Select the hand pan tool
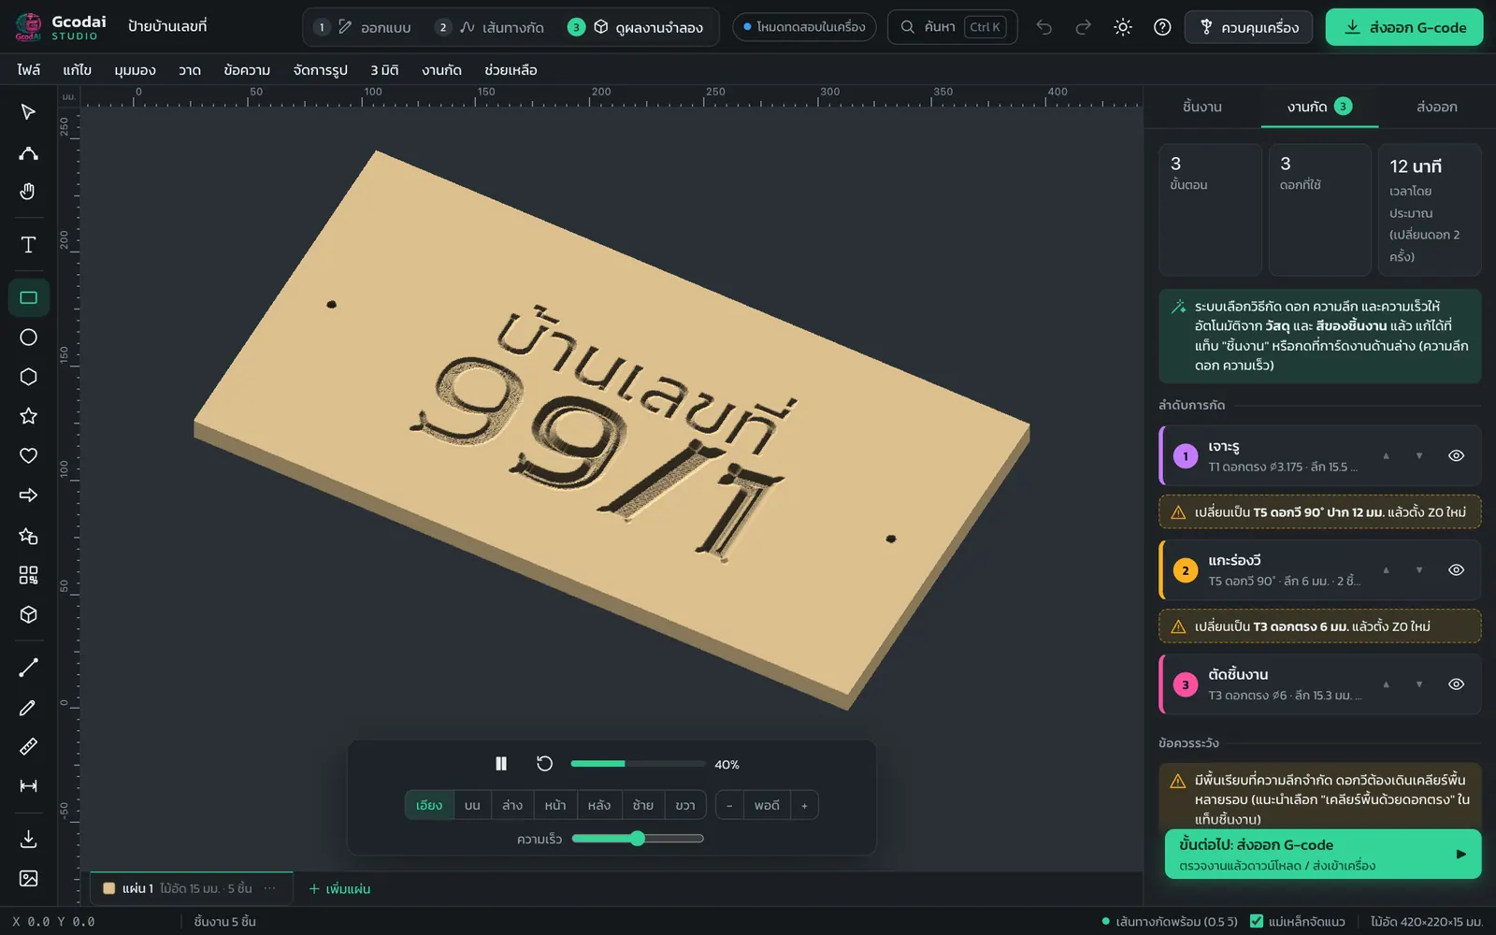 [x=28, y=192]
